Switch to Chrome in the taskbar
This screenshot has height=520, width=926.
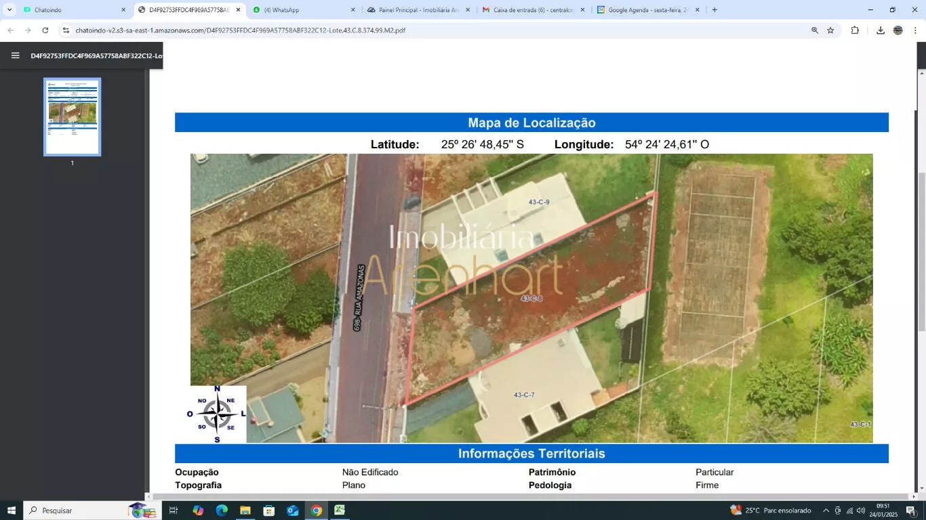tap(317, 510)
